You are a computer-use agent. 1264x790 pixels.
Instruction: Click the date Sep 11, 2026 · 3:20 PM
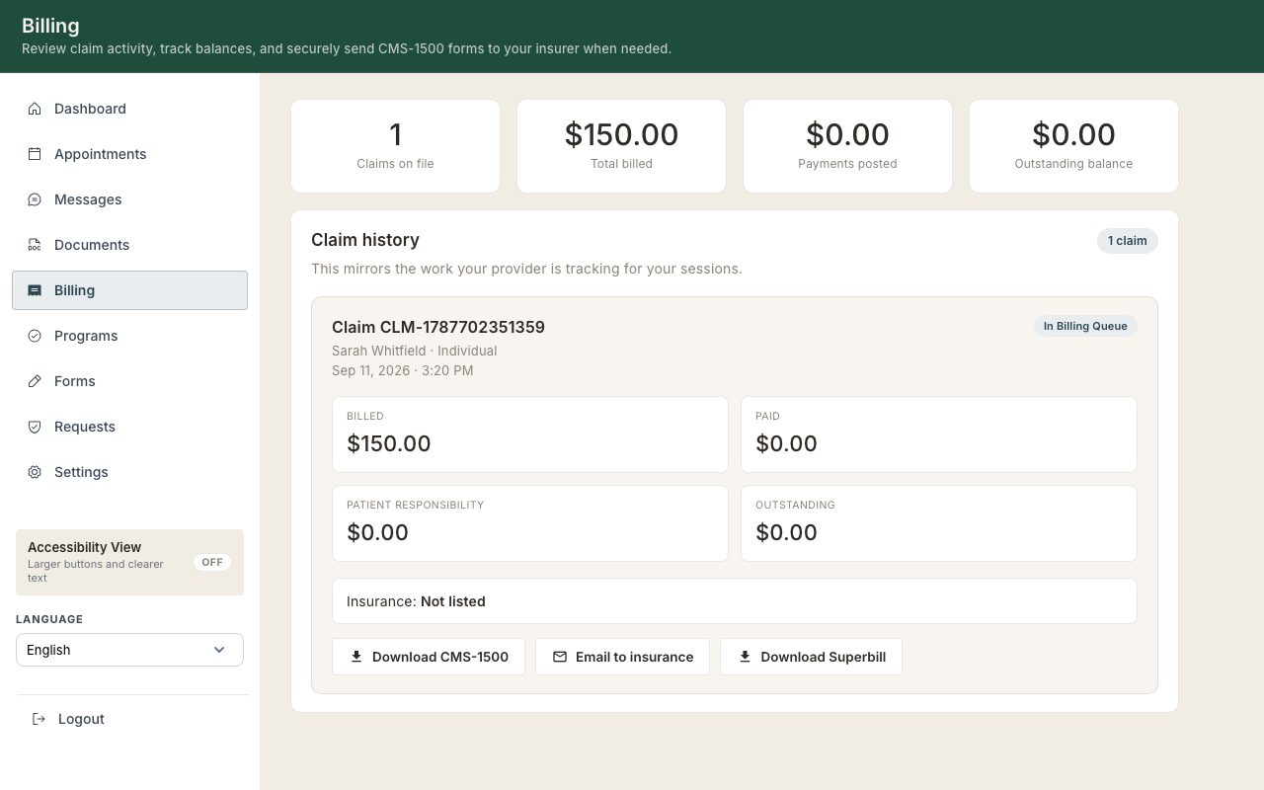(403, 370)
